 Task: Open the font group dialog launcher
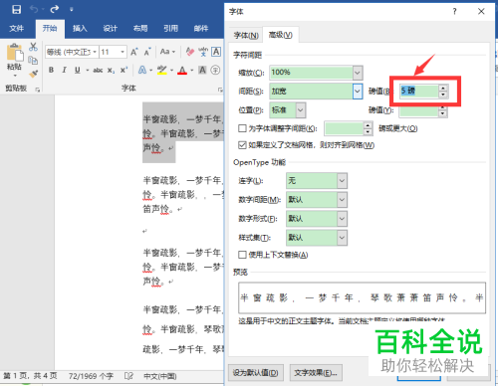click(220, 90)
